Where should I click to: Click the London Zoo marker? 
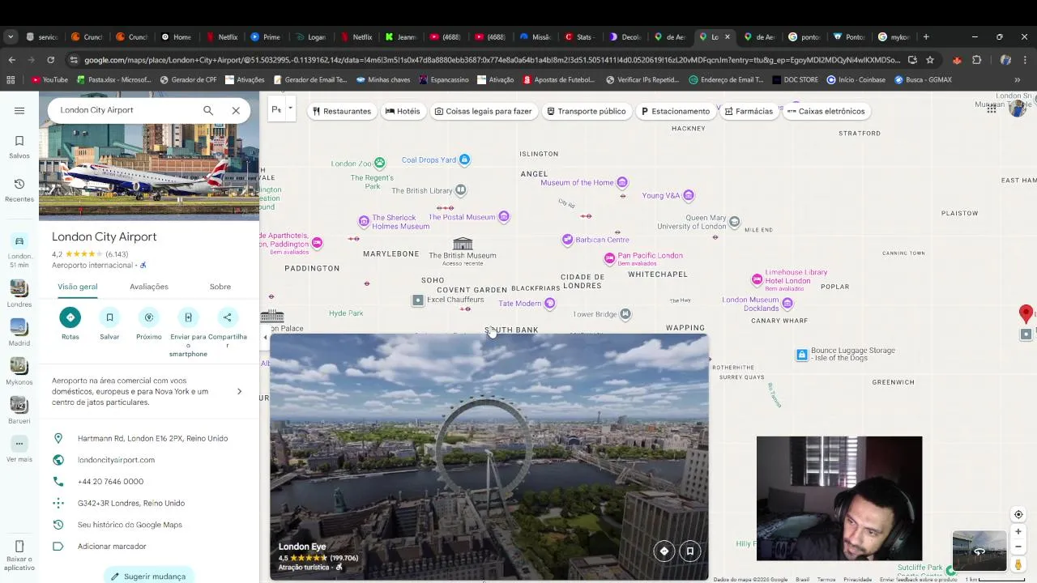pos(379,164)
